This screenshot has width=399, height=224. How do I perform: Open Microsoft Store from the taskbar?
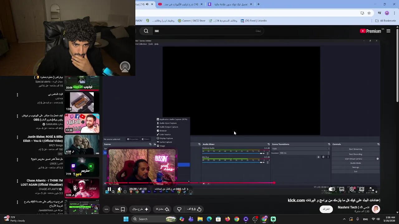[218, 219]
